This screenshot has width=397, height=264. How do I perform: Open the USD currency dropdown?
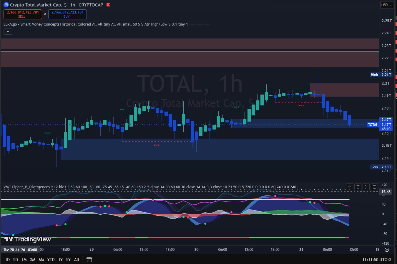click(386, 5)
